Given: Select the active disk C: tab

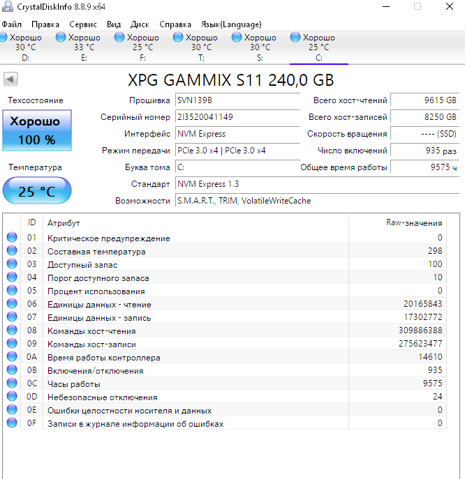Looking at the screenshot, I should click(319, 47).
